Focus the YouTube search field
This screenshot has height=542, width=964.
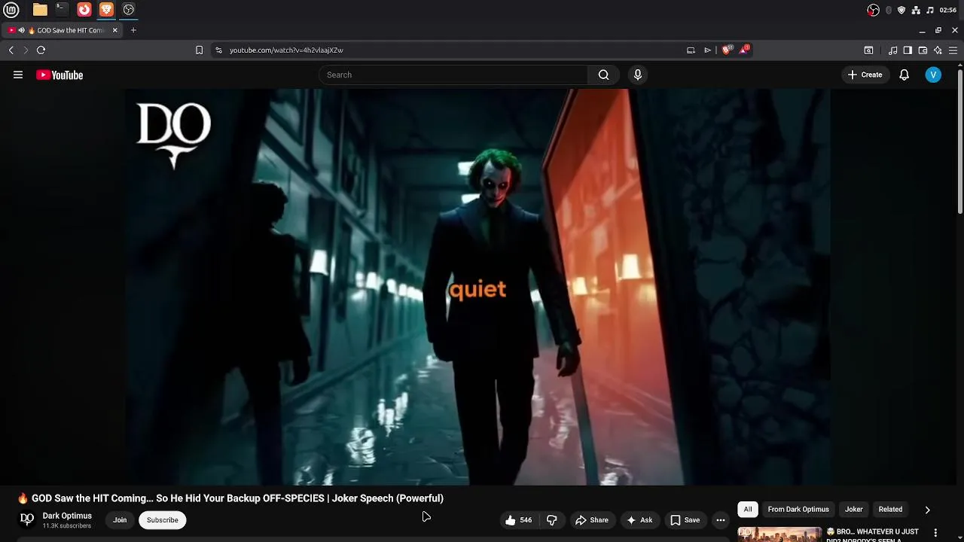(453, 75)
